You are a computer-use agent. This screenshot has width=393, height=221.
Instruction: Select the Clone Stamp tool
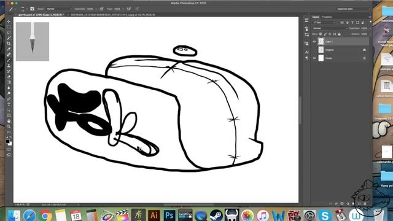click(9, 66)
